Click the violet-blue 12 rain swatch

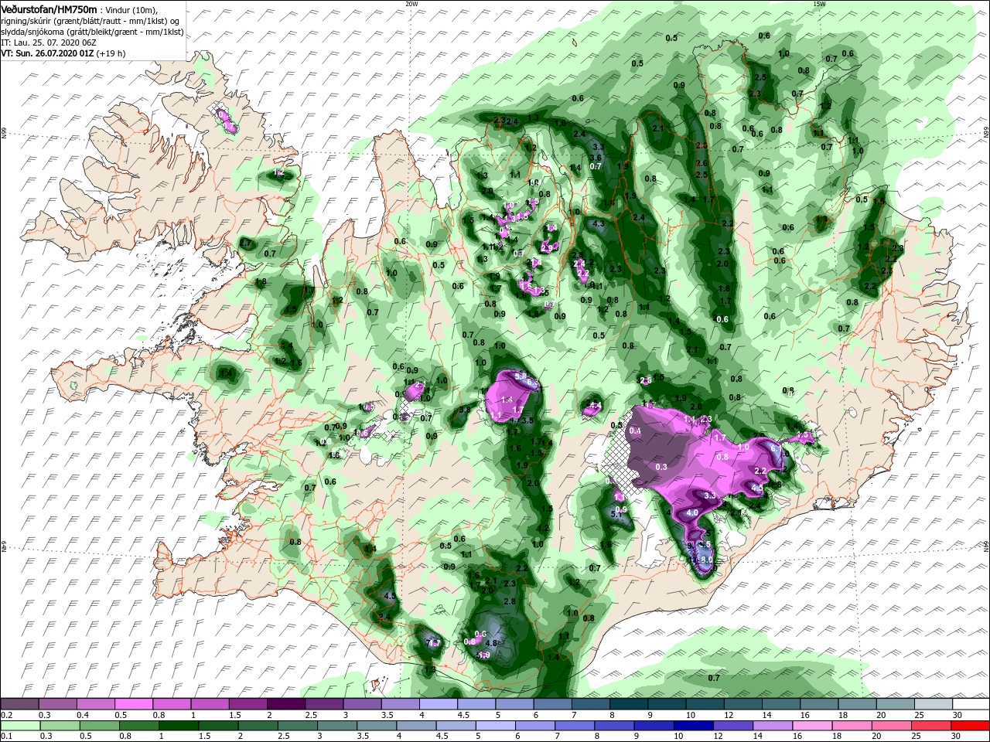[733, 726]
